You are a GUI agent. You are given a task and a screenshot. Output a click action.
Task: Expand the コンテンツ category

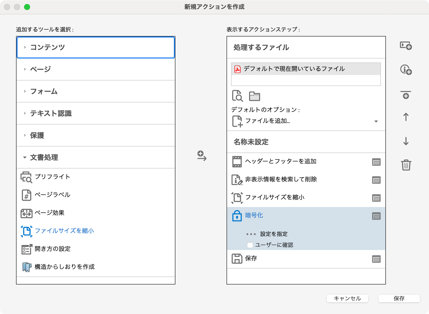pyautogui.click(x=47, y=47)
